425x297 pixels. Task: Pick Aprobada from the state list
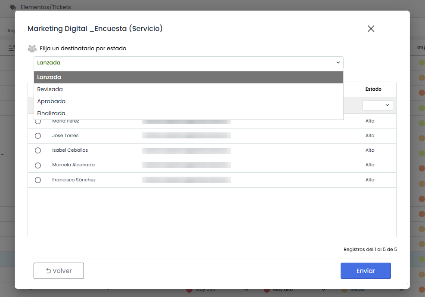(x=51, y=101)
